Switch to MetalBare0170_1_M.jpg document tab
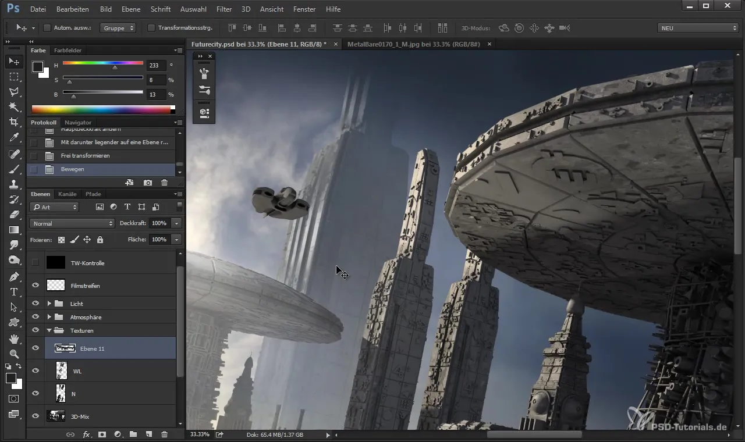The height and width of the screenshot is (442, 745). (414, 44)
